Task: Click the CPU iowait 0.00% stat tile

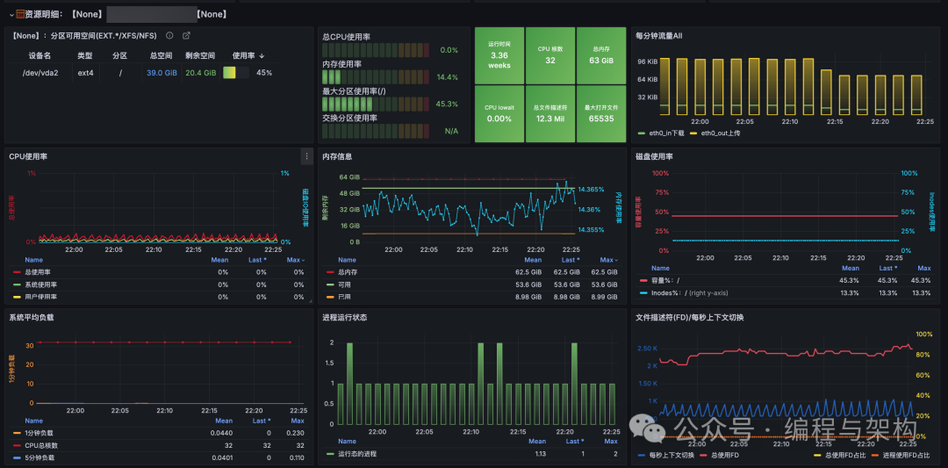Action: pos(499,113)
